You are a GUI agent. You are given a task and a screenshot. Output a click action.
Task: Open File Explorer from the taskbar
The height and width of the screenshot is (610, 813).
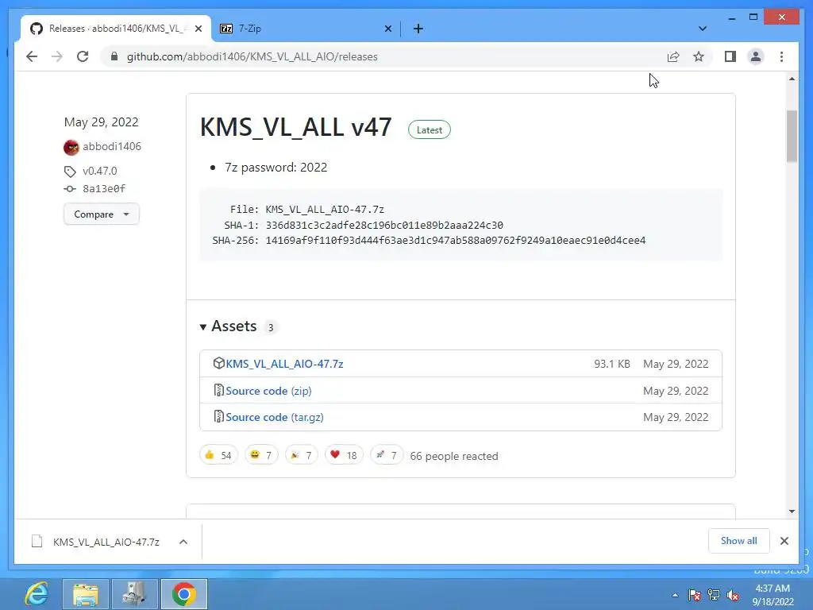pyautogui.click(x=86, y=594)
